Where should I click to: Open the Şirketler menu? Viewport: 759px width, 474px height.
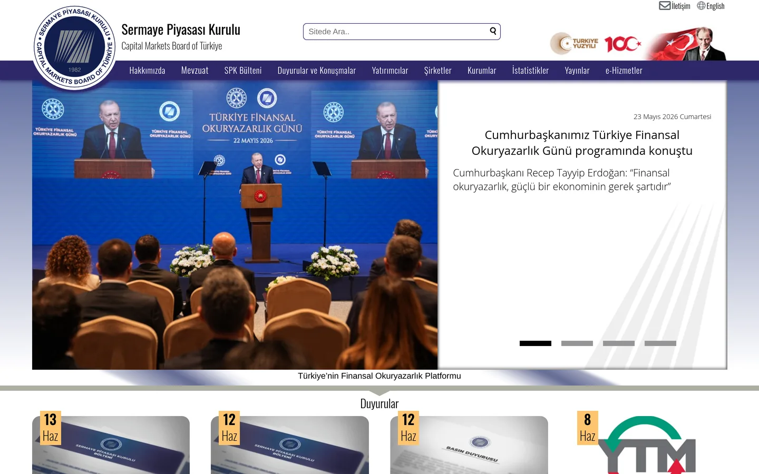tap(438, 71)
